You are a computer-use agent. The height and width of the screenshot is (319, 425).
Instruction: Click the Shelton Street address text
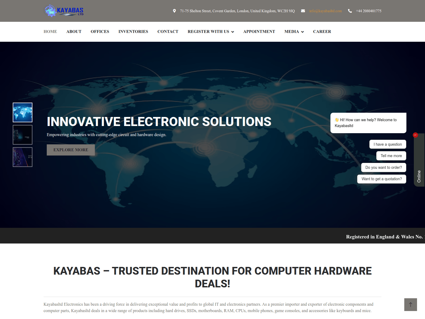click(x=237, y=11)
